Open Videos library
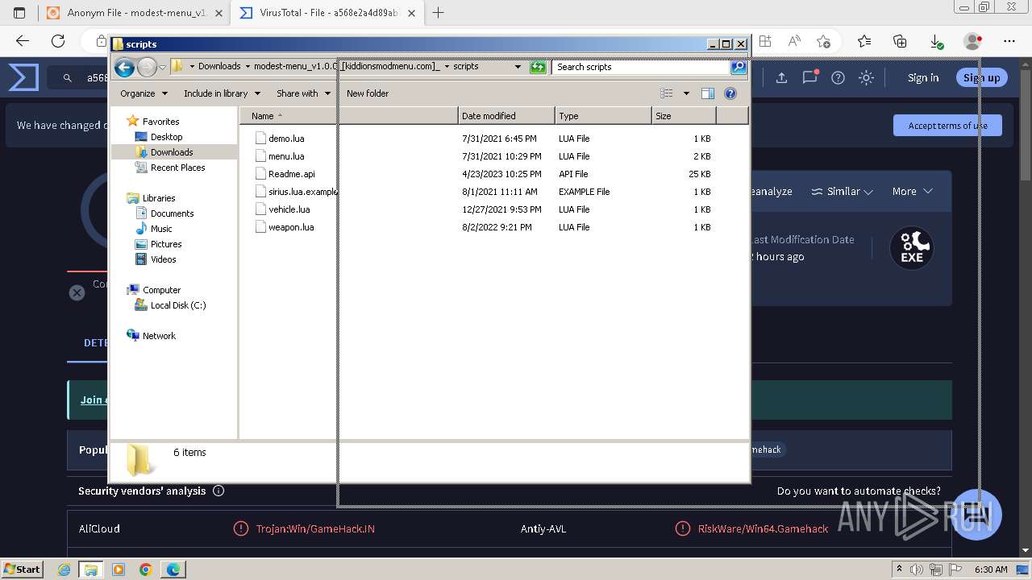 pyautogui.click(x=163, y=259)
